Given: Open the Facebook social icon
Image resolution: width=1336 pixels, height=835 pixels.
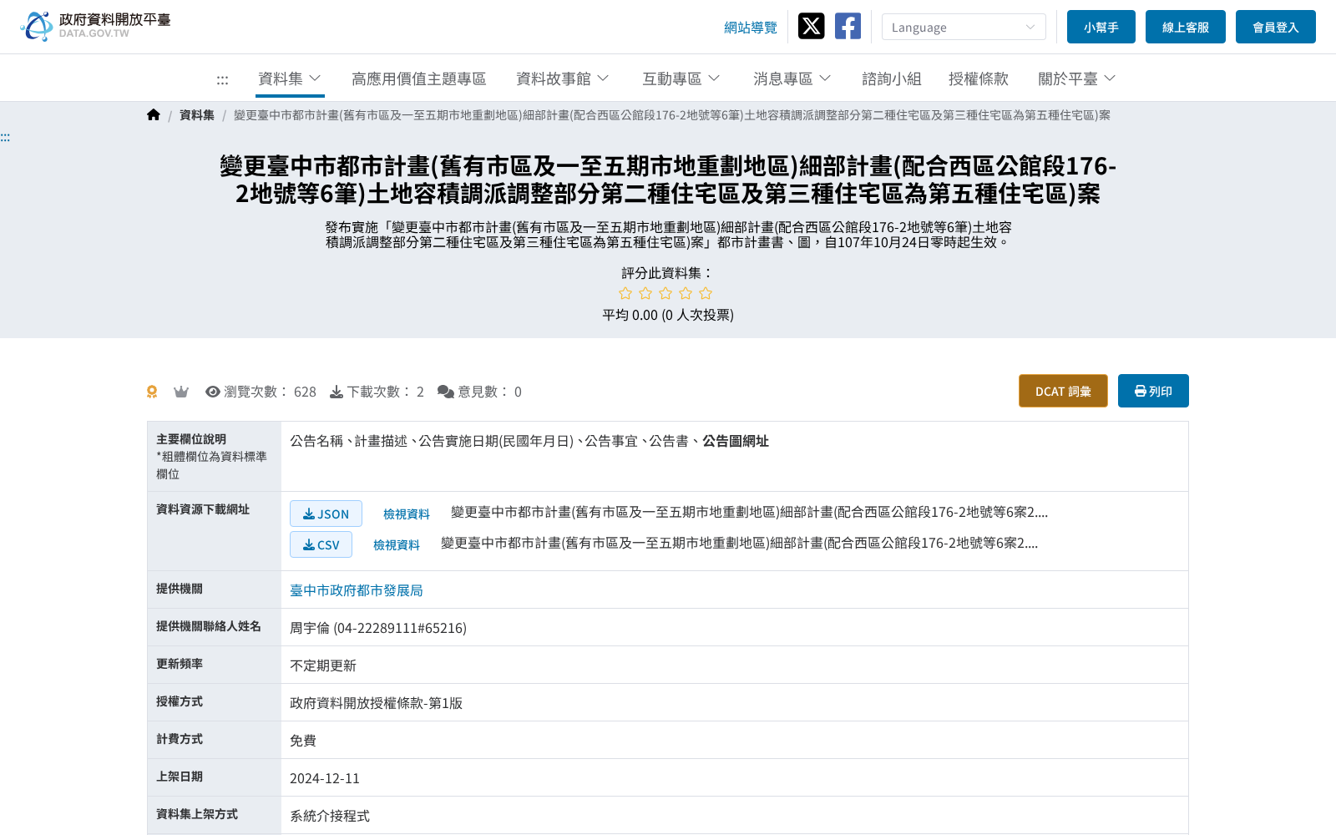Looking at the screenshot, I should [x=848, y=27].
